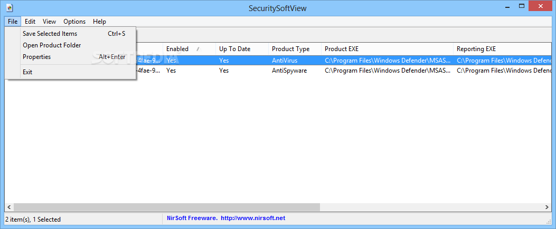Click Up To Date Yes in AntiVirus row
Image resolution: width=556 pixels, height=229 pixels.
point(224,61)
